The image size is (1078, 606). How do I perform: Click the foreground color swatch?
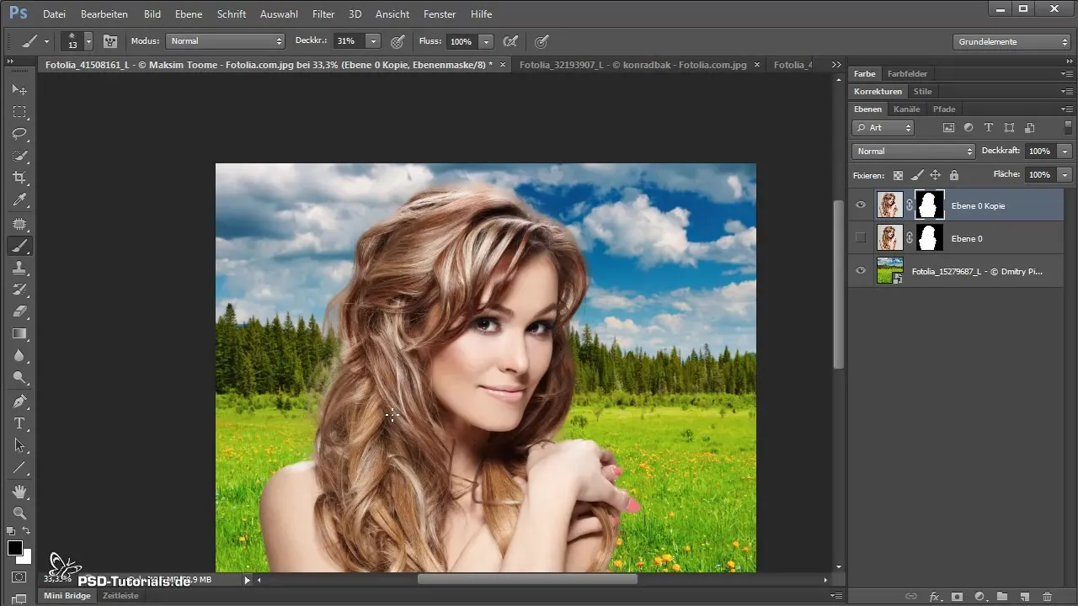click(14, 548)
